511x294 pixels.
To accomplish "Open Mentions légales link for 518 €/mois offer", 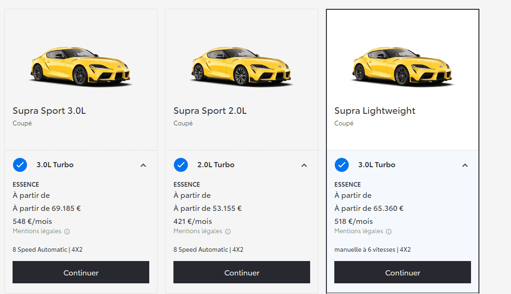I will [x=358, y=231].
